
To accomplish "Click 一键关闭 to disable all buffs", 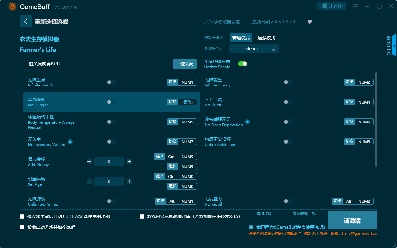I will click(x=185, y=64).
